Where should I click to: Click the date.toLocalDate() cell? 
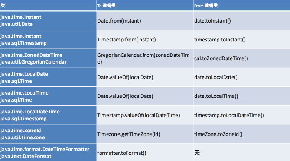pos(242,77)
